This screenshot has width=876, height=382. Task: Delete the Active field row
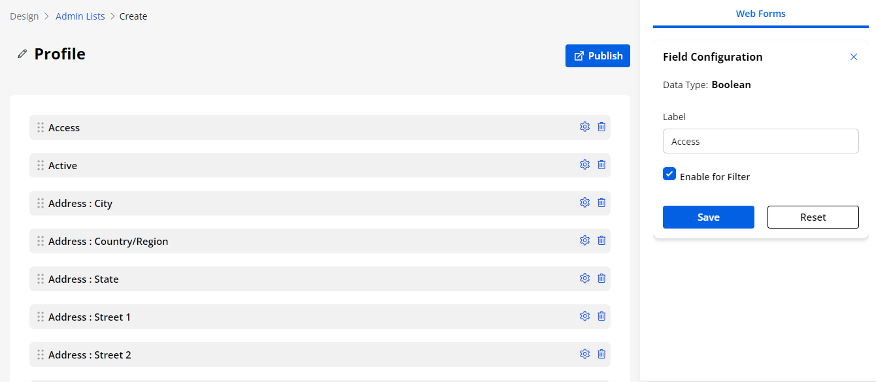click(601, 165)
